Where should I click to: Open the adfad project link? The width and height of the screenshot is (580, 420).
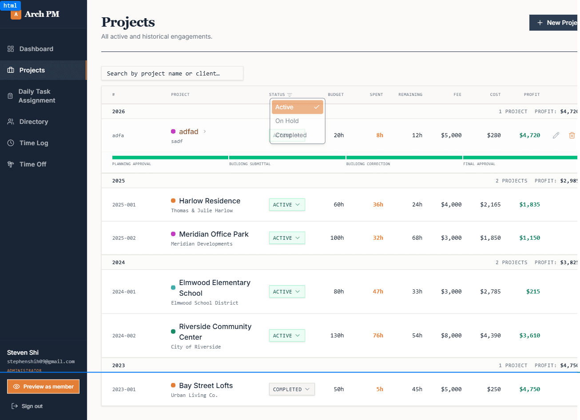189,131
